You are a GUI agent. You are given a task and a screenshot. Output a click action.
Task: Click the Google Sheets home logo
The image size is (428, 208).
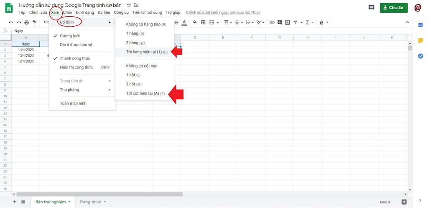(9, 8)
